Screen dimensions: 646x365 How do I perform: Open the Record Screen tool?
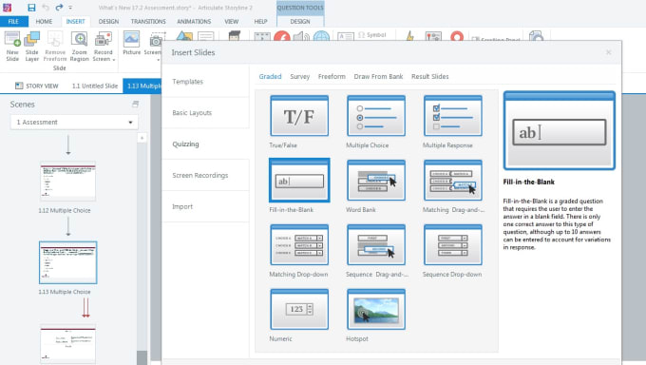point(103,47)
